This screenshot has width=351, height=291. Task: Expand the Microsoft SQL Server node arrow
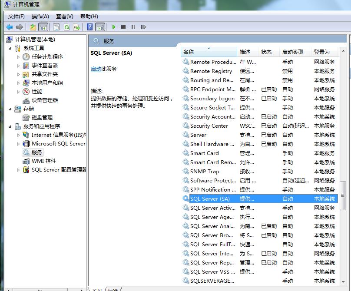click(18, 144)
